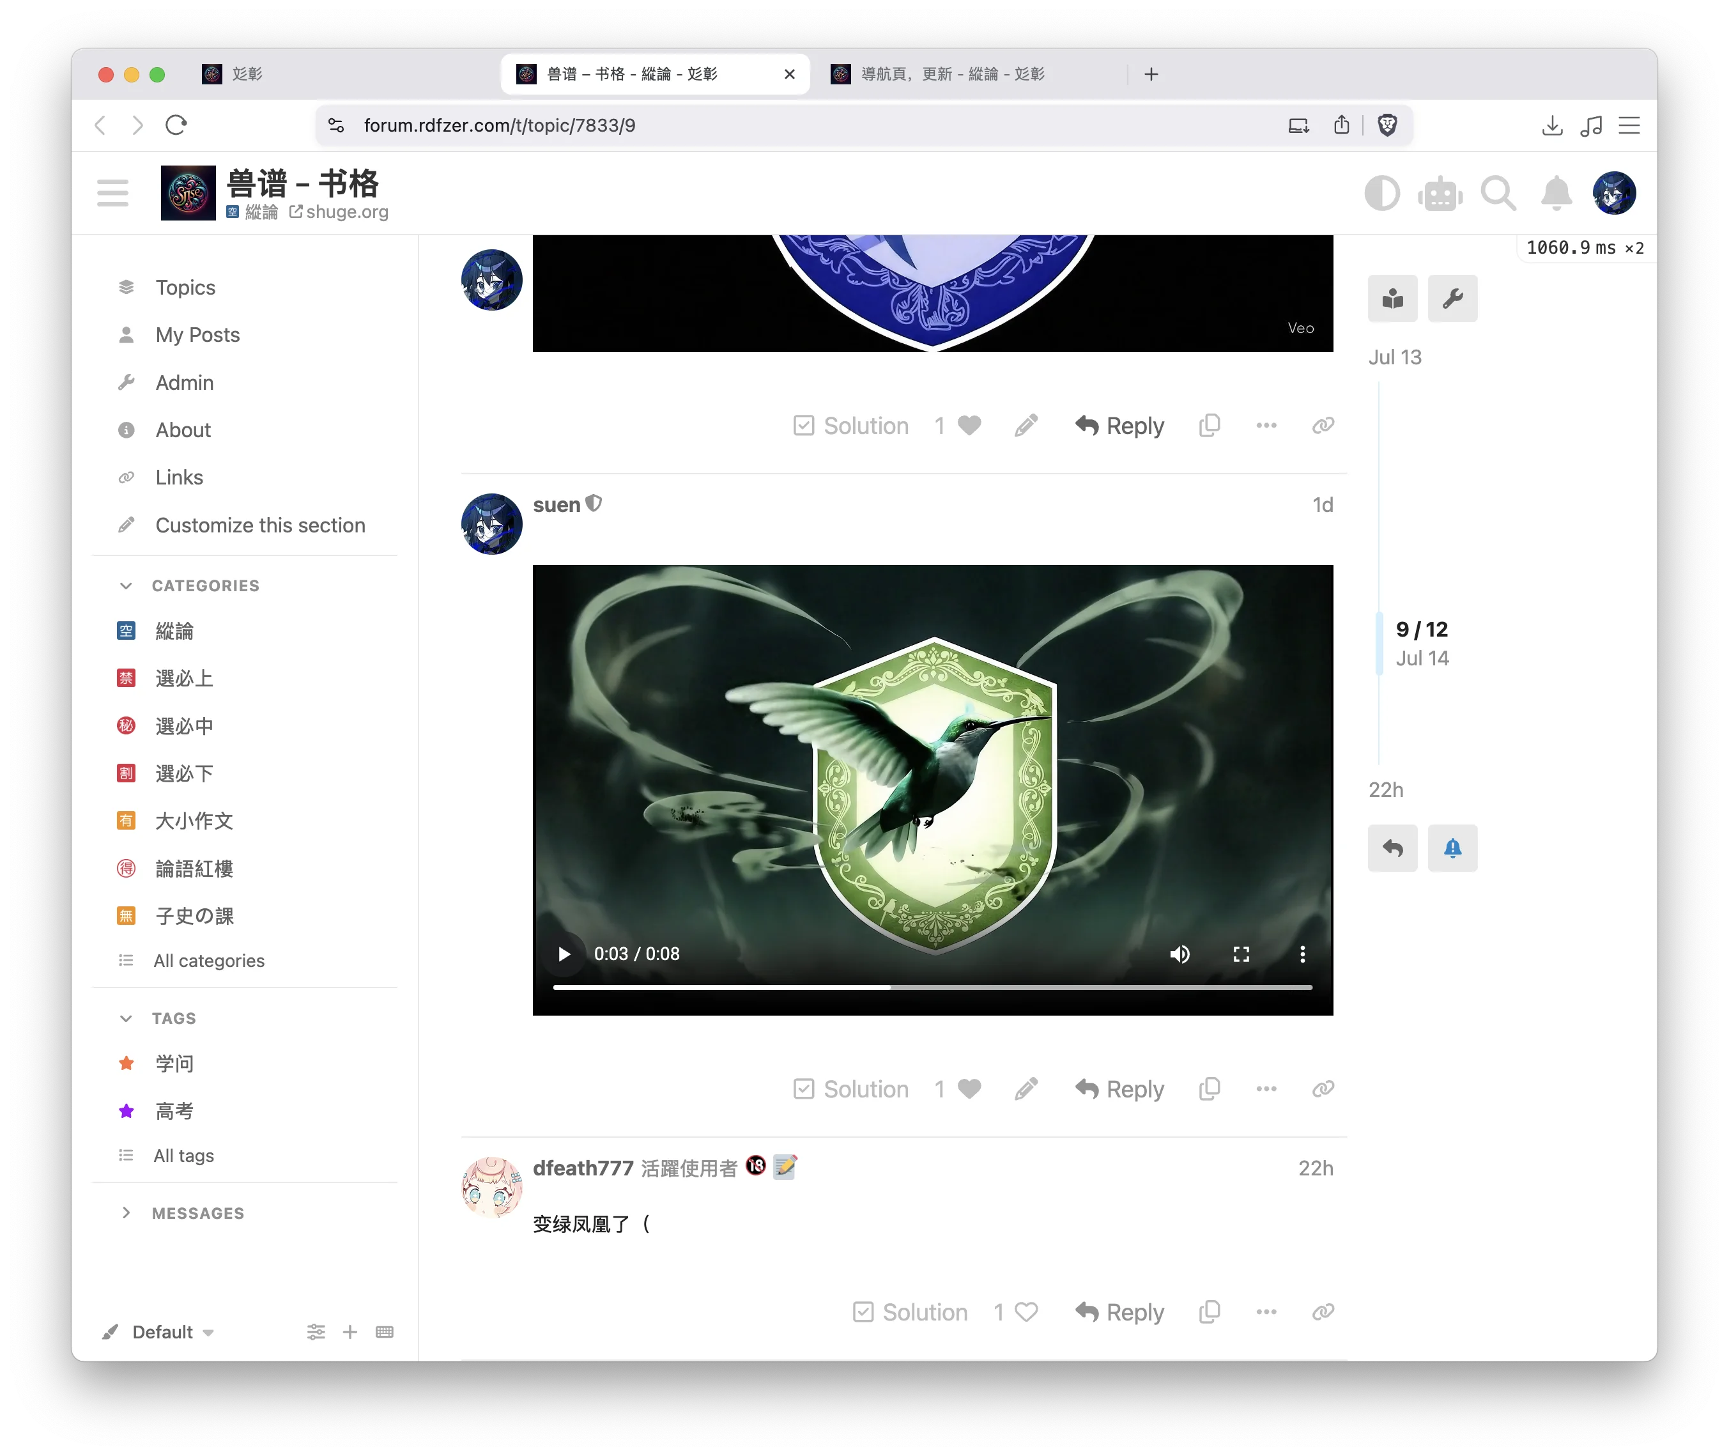Open the keyboard shortcuts icon near Default
The width and height of the screenshot is (1729, 1456).
(383, 1331)
